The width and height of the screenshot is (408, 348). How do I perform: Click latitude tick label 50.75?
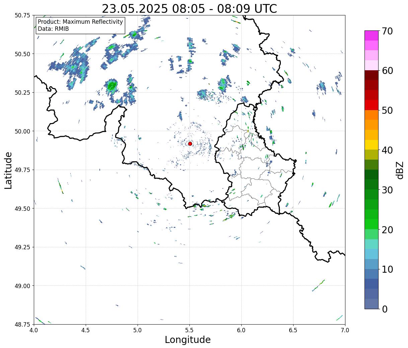pos(22,15)
